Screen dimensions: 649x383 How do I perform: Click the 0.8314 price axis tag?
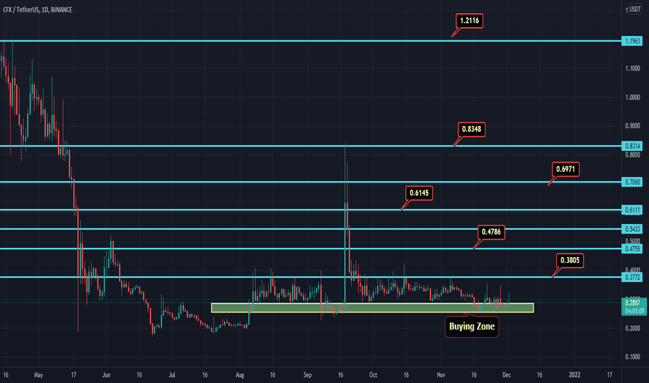pyautogui.click(x=632, y=146)
